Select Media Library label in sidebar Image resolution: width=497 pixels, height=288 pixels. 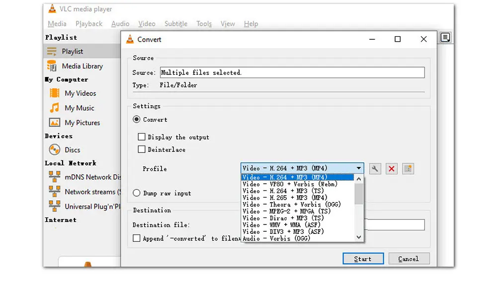pyautogui.click(x=83, y=66)
